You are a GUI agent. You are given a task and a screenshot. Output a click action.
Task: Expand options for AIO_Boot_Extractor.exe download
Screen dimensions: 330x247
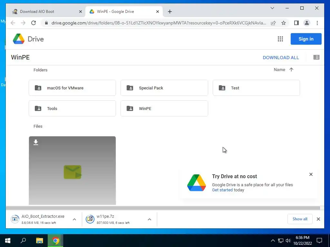tap(74, 219)
